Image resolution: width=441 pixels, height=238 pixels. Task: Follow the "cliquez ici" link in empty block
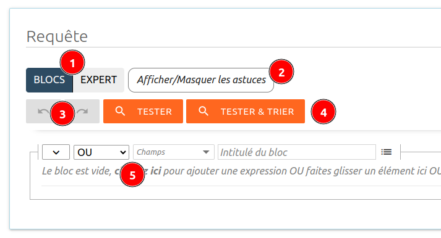(138, 171)
